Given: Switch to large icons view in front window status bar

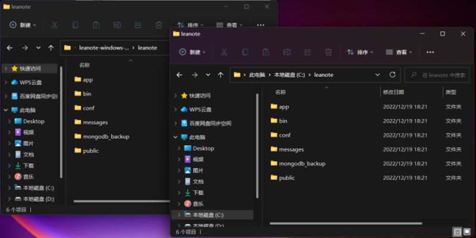Looking at the screenshot, I should point(467,232).
